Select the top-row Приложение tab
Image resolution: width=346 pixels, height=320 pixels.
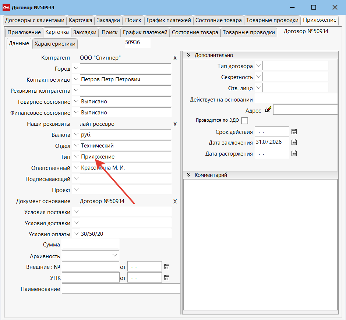(x=319, y=20)
